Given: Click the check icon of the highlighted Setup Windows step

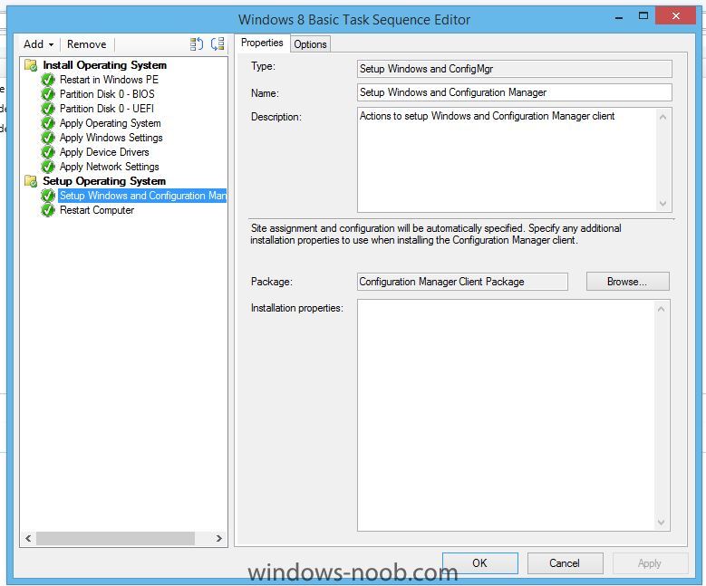Looking at the screenshot, I should 48,196.
